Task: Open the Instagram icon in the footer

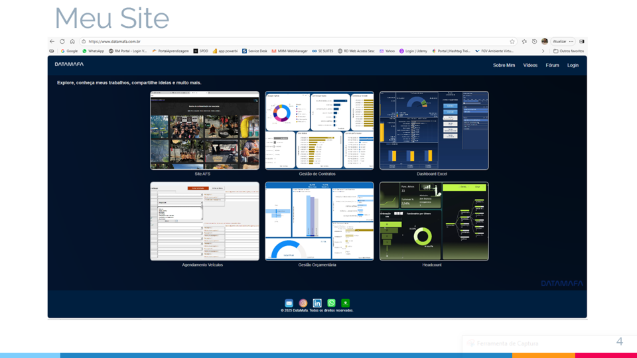Action: [x=303, y=303]
